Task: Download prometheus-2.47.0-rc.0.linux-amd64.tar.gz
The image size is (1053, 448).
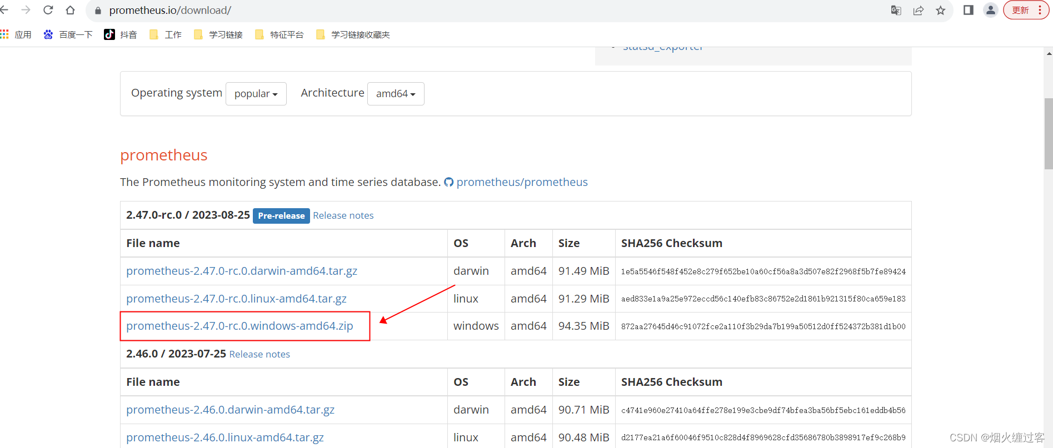Action: (236, 299)
